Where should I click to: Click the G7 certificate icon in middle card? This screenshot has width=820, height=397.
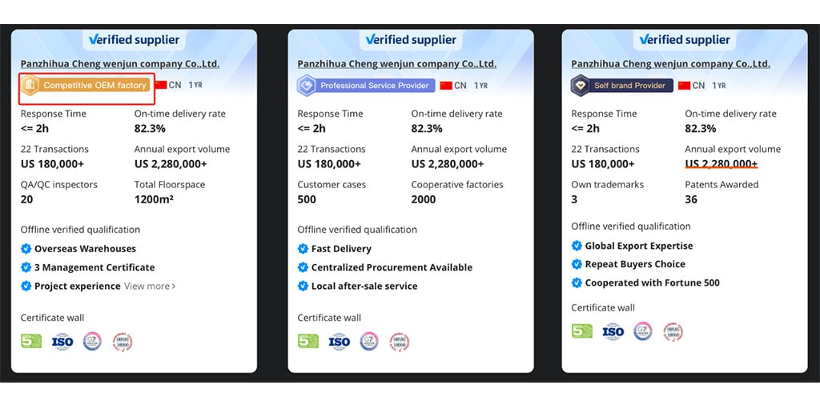[369, 342]
